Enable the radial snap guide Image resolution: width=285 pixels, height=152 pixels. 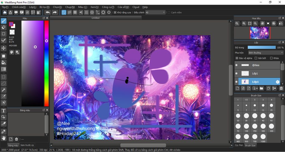click(x=86, y=12)
